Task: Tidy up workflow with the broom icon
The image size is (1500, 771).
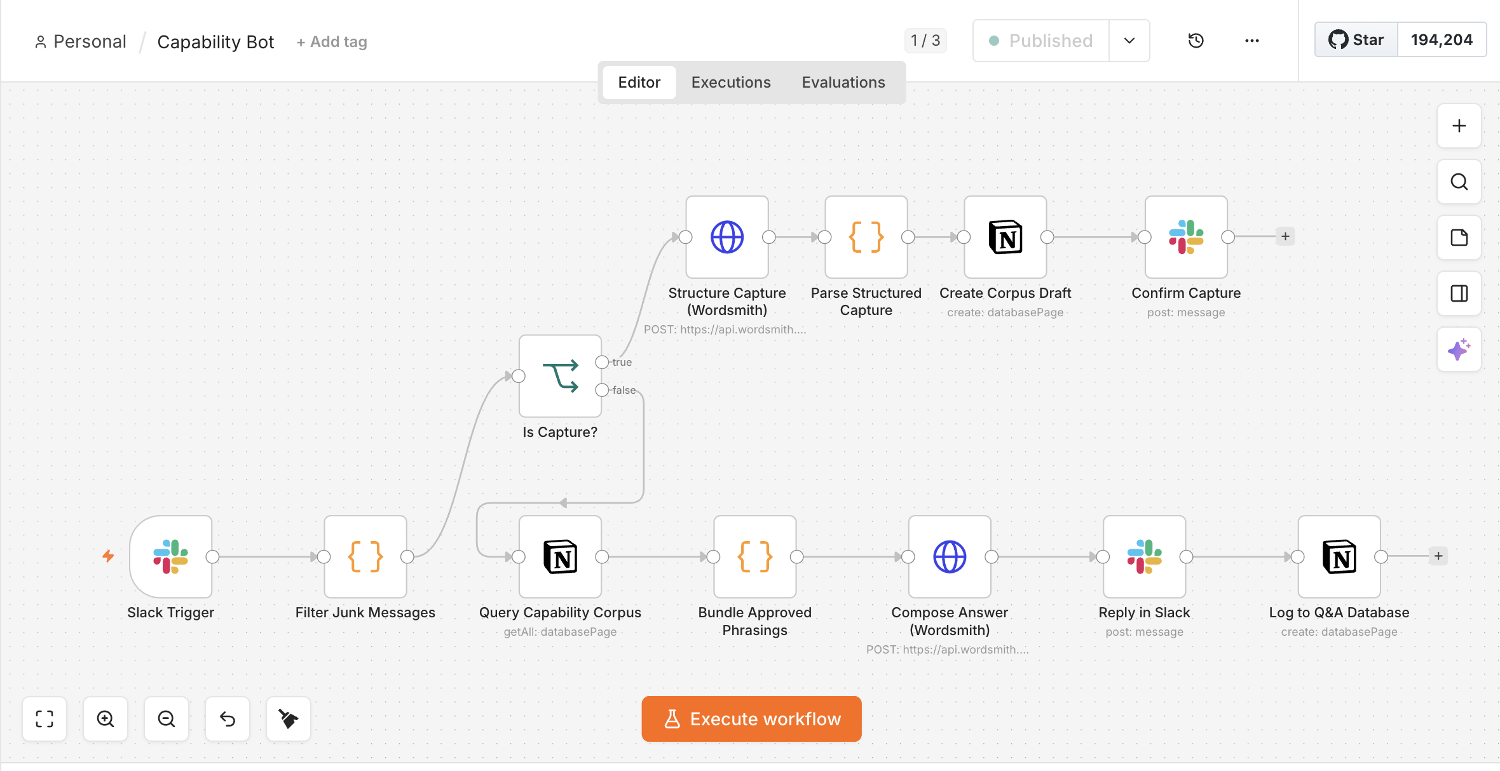Action: (289, 719)
